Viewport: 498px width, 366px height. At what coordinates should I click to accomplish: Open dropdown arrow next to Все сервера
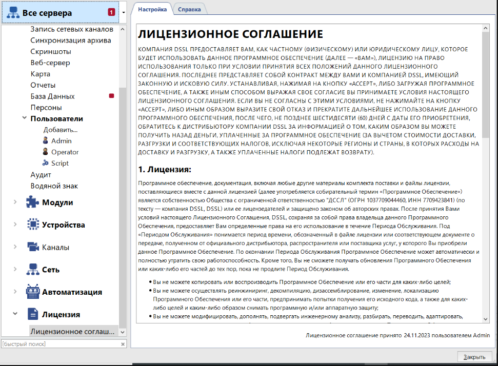point(124,12)
